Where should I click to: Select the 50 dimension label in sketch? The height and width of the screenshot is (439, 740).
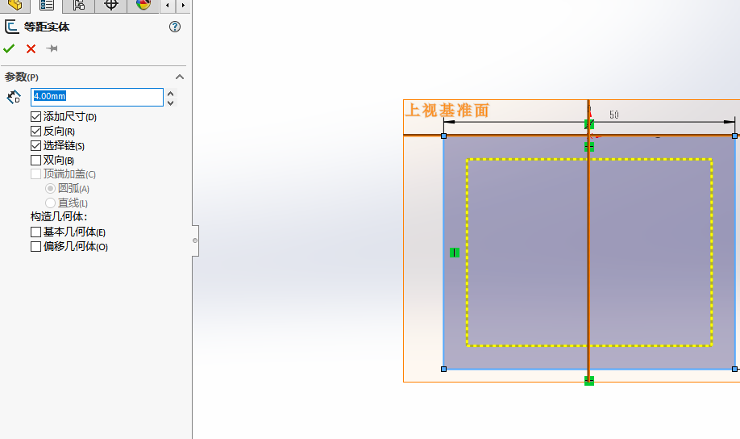click(614, 115)
